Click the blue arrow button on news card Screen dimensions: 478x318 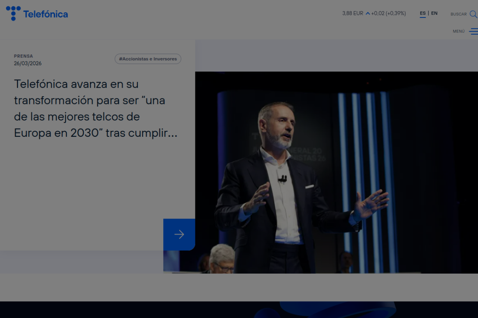click(x=179, y=234)
